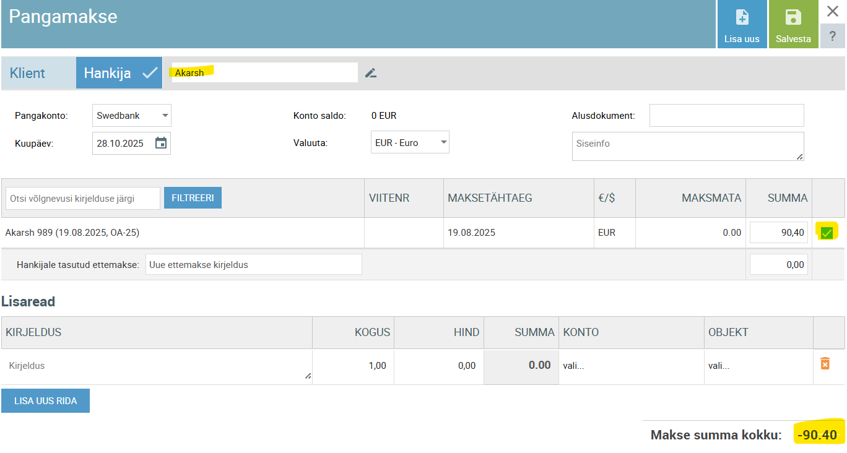Open the question mark help icon
Screen dimensions: 847x453
pyautogui.click(x=832, y=37)
